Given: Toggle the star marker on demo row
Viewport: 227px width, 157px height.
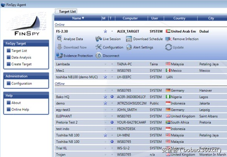Looking at the screenshot, I should click(105, 103).
